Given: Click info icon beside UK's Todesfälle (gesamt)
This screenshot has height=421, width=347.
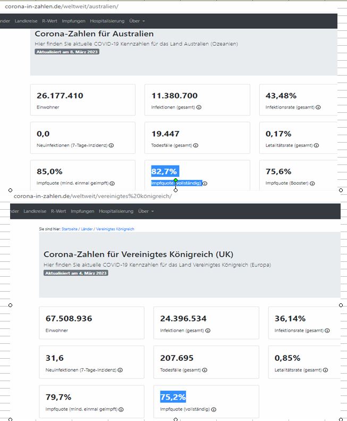Looking at the screenshot, I should pyautogui.click(x=205, y=370).
